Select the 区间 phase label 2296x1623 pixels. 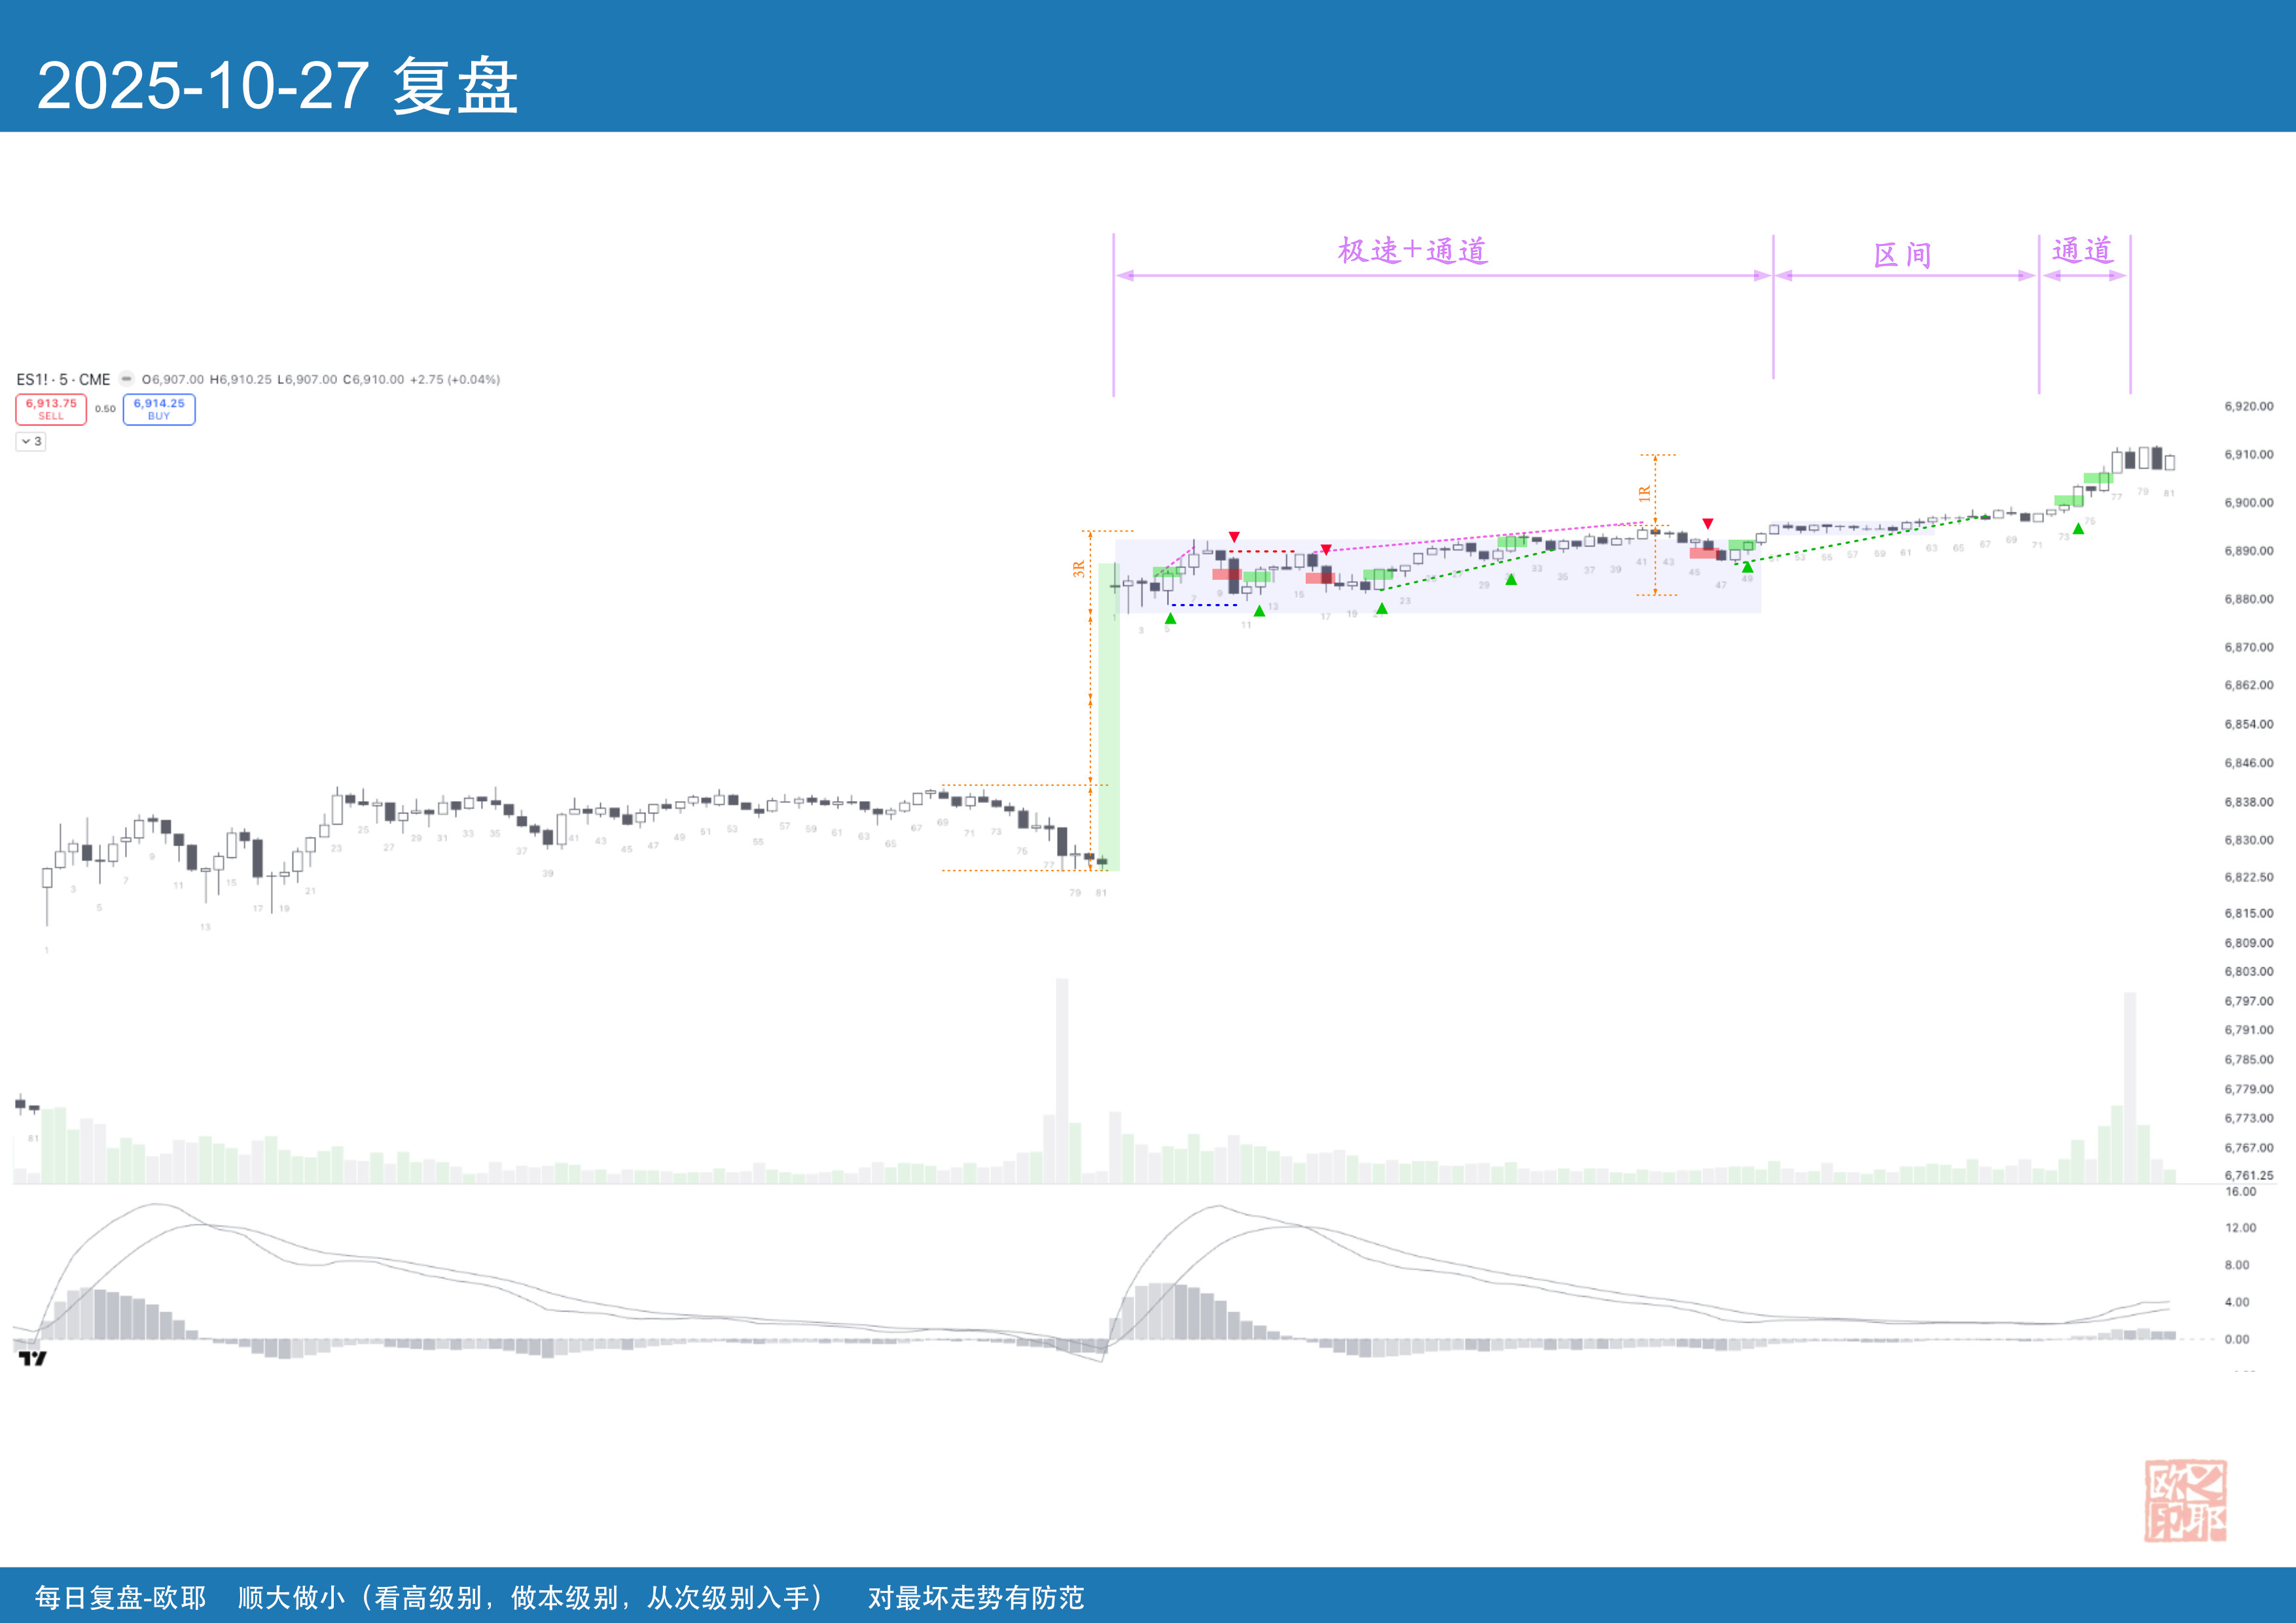click(x=1902, y=255)
